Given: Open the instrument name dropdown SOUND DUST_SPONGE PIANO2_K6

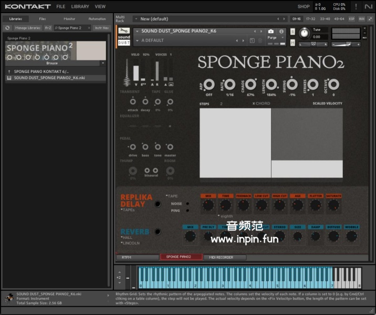Looking at the screenshot, I should [x=138, y=31].
